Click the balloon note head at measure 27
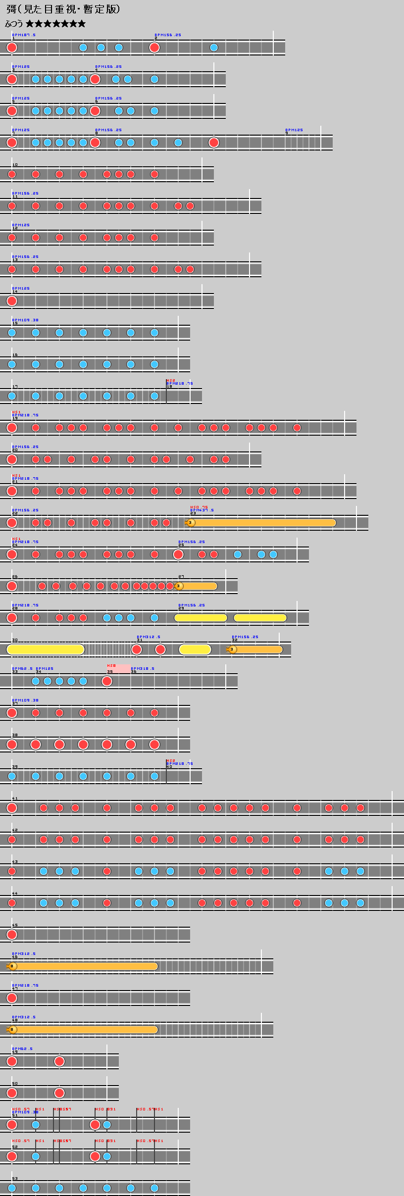Screen dimensions: 404x1196 click(x=179, y=586)
